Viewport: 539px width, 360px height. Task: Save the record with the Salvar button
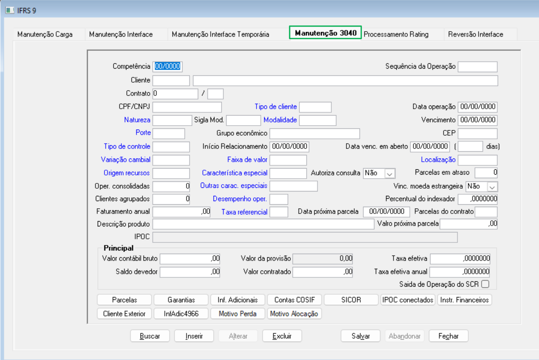tap(360, 336)
